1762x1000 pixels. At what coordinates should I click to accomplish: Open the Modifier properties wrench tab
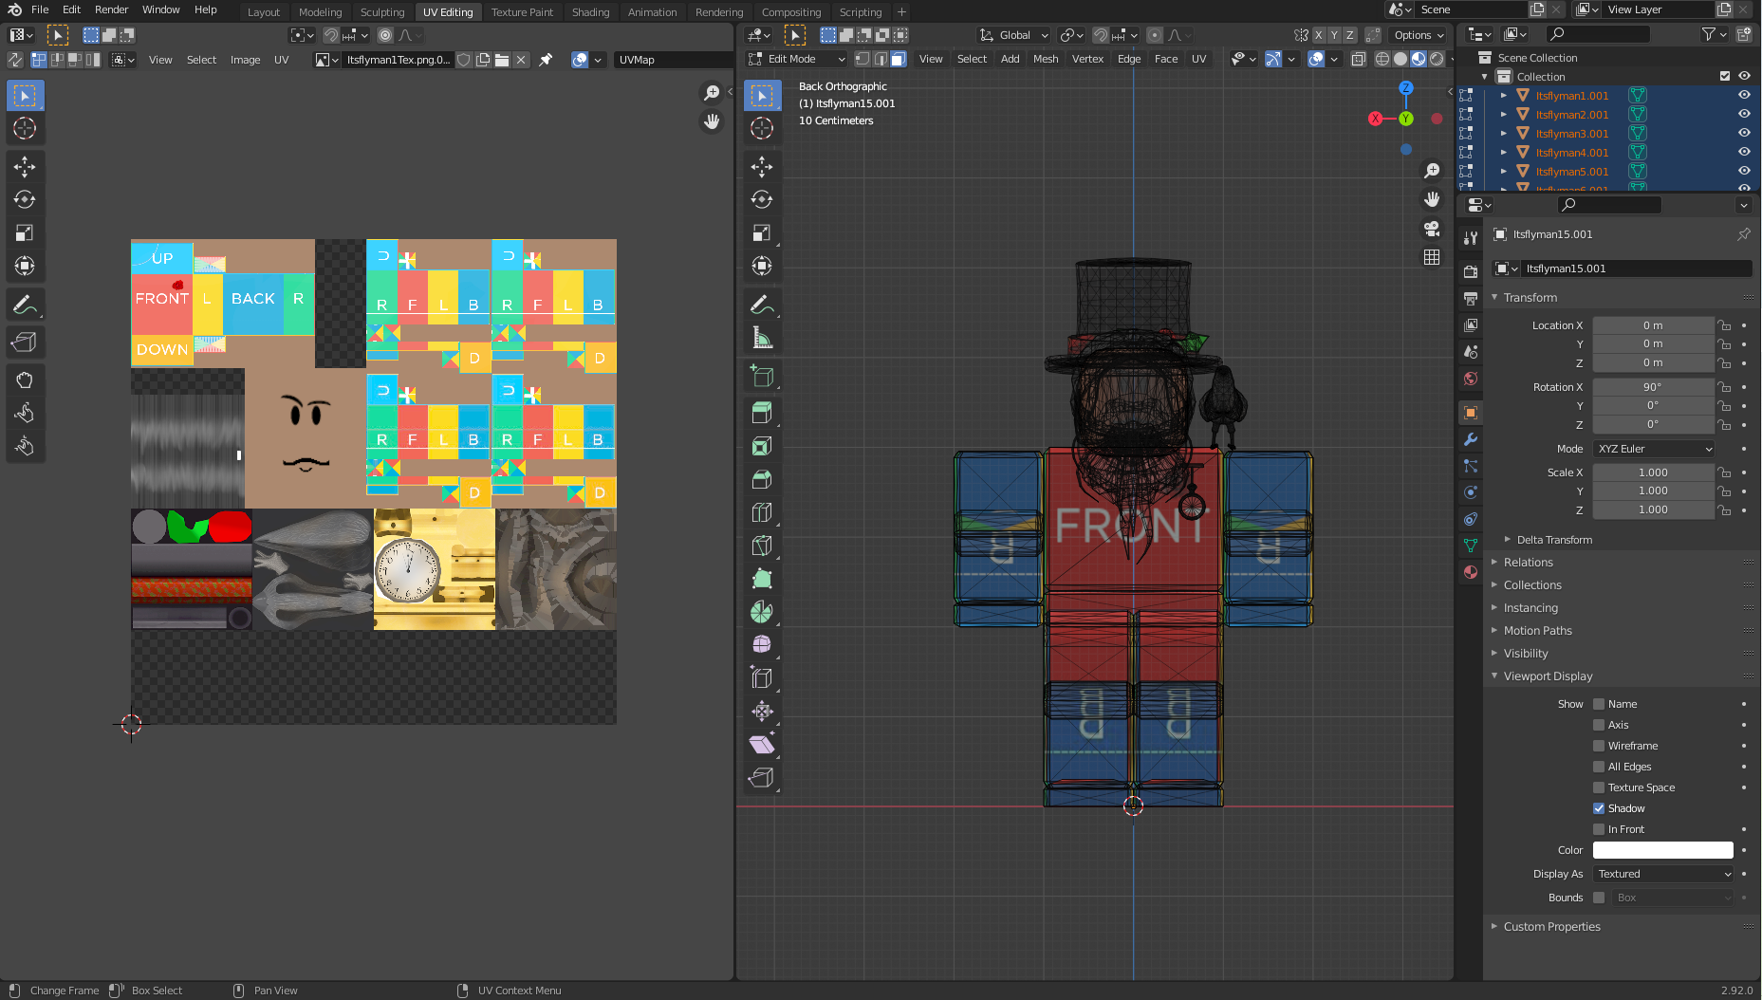click(1471, 439)
